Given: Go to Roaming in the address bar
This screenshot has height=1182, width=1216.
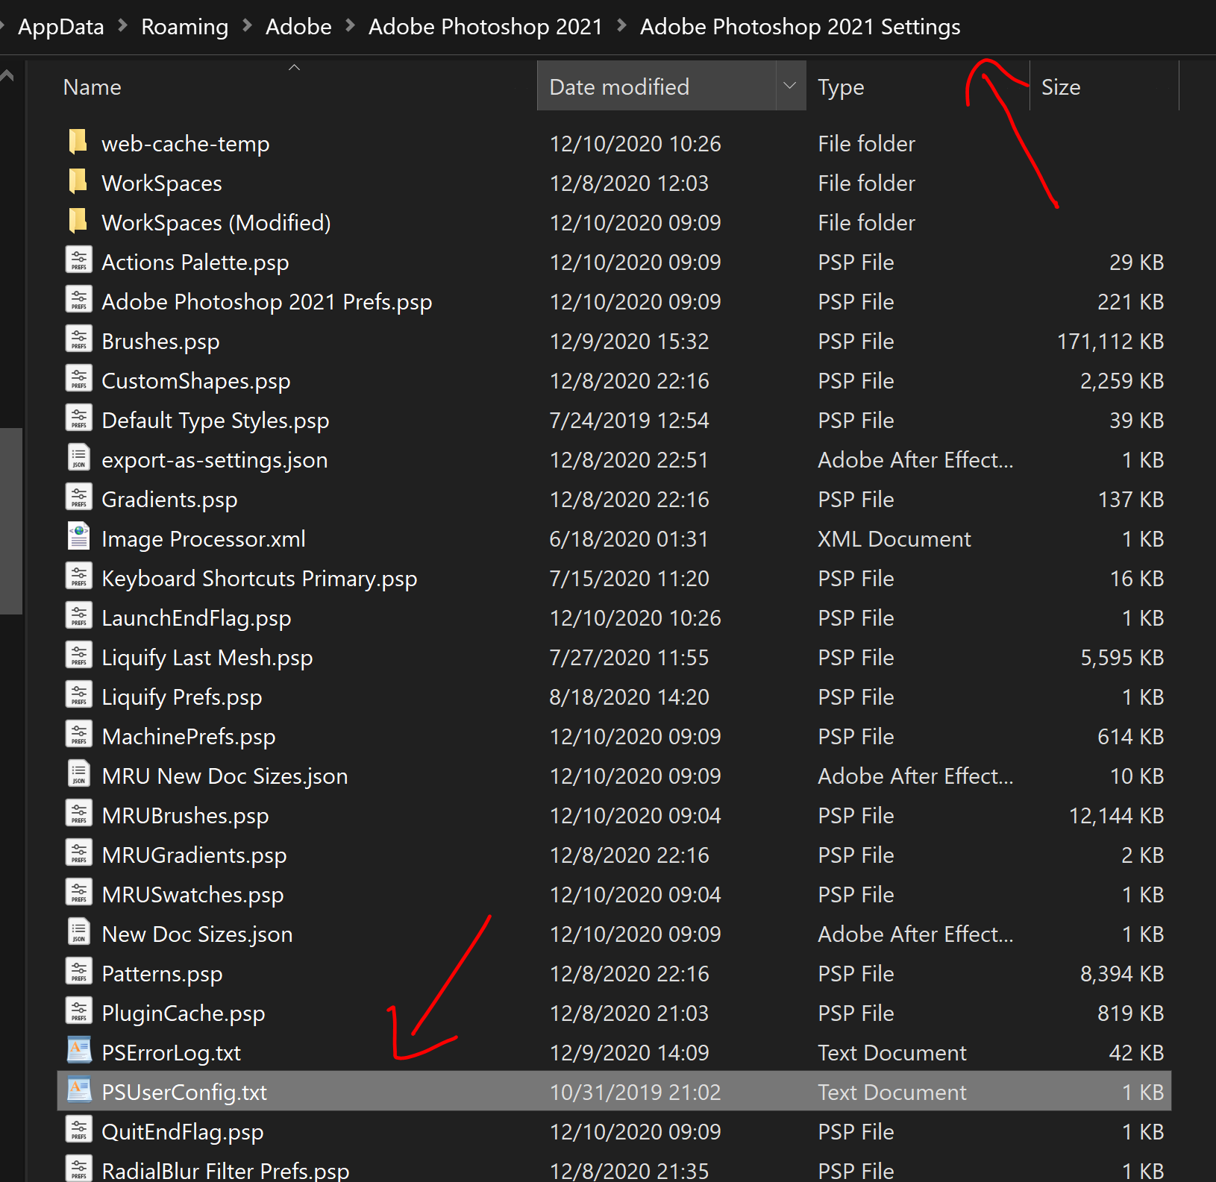Looking at the screenshot, I should pos(185,27).
